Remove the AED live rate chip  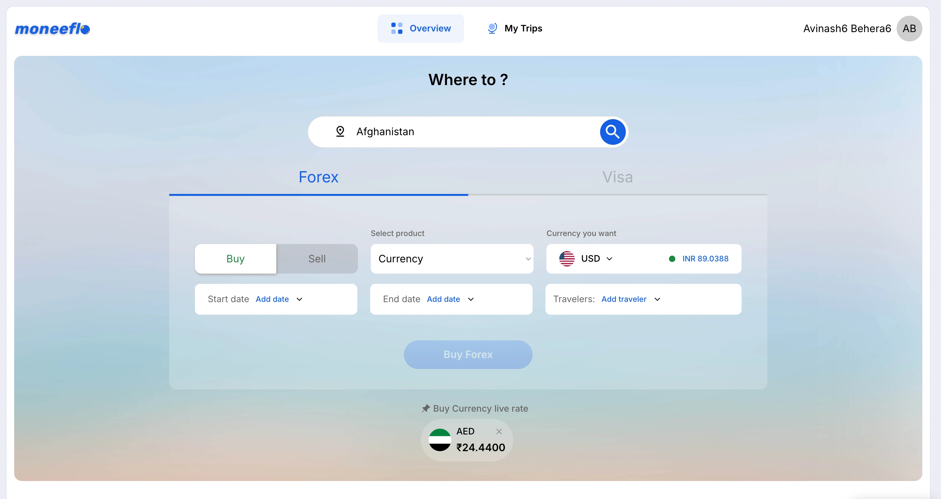(499, 432)
